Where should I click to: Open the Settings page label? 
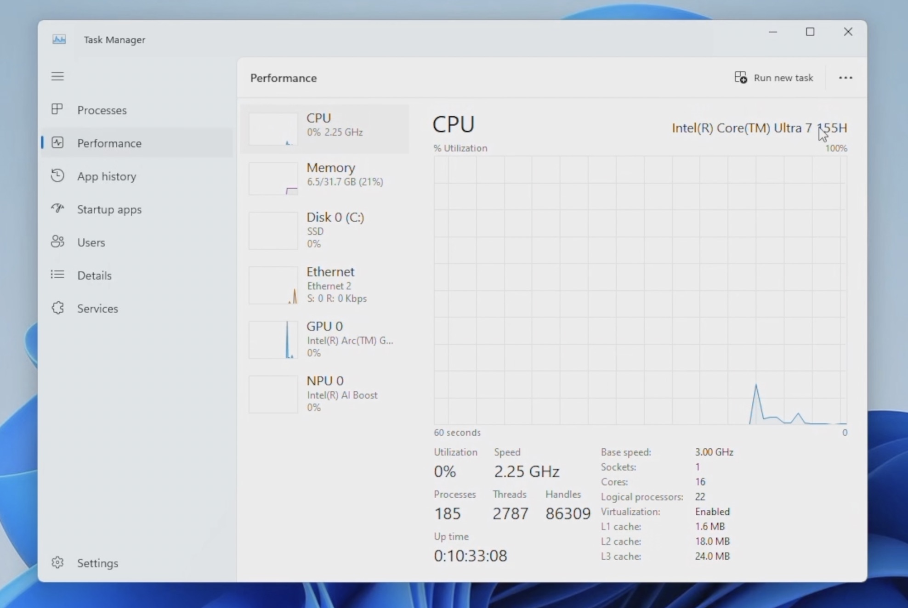click(x=97, y=563)
